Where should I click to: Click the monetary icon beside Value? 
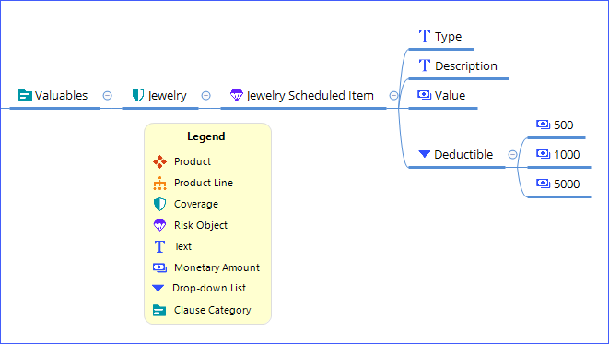coord(424,95)
